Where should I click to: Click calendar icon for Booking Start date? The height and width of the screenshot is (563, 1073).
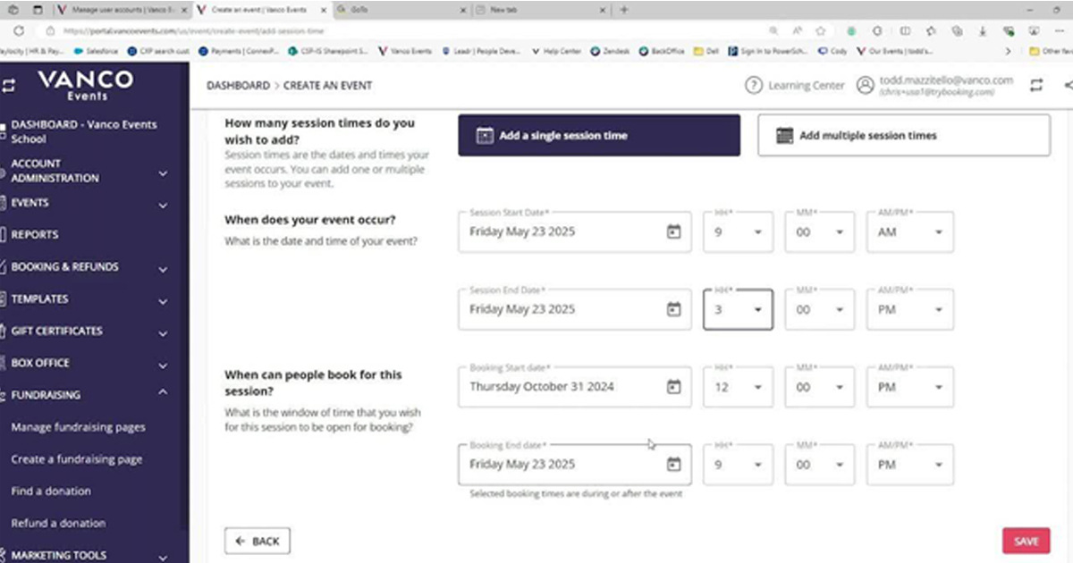(x=673, y=387)
